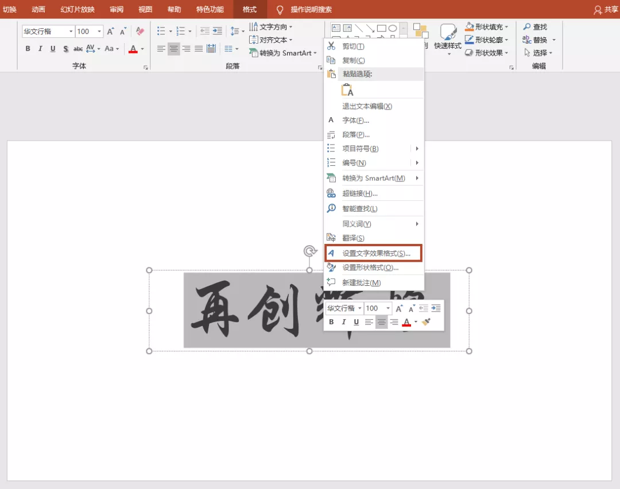Click the 查找 find button

[x=535, y=27]
